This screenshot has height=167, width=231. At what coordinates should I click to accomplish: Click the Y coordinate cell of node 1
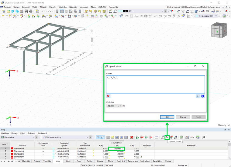tap(116, 149)
